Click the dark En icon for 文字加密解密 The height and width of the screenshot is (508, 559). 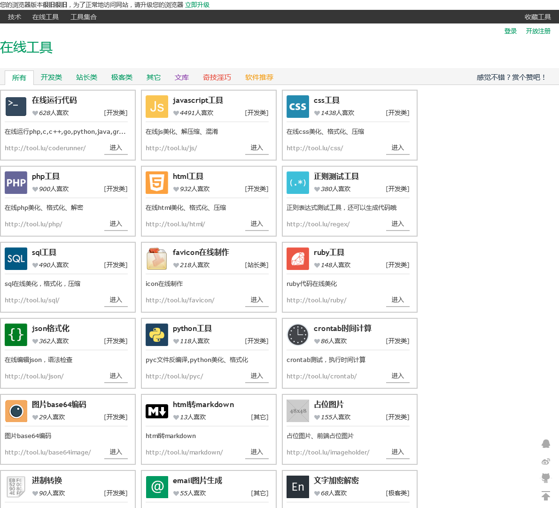[298, 487]
